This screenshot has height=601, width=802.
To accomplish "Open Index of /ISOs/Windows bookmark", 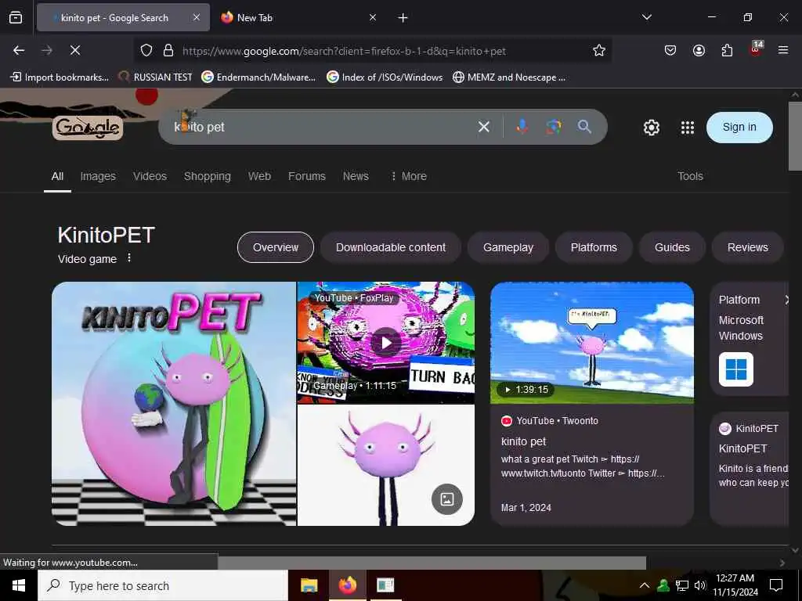I will 385,77.
